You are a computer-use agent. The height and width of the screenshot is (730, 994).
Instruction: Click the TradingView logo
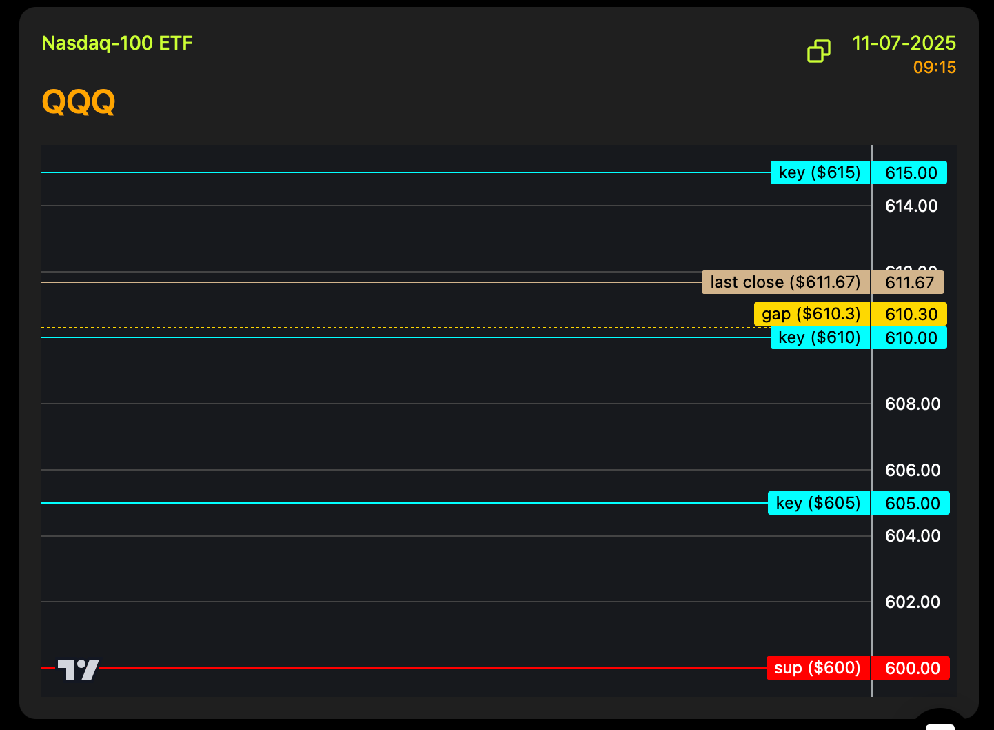coord(78,669)
